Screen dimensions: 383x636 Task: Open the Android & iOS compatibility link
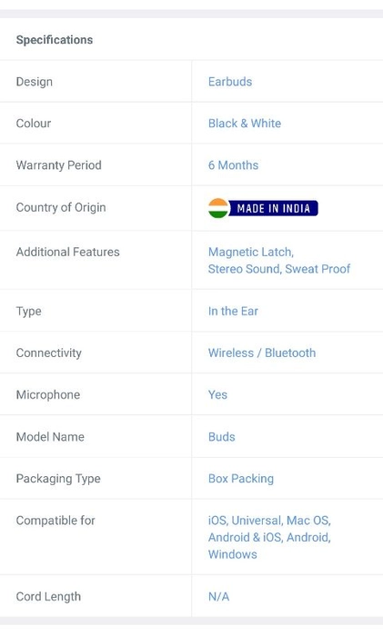(245, 538)
